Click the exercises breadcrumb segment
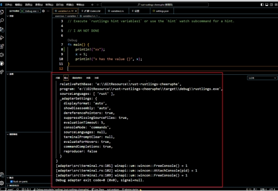278x191 pixels. 59,16
